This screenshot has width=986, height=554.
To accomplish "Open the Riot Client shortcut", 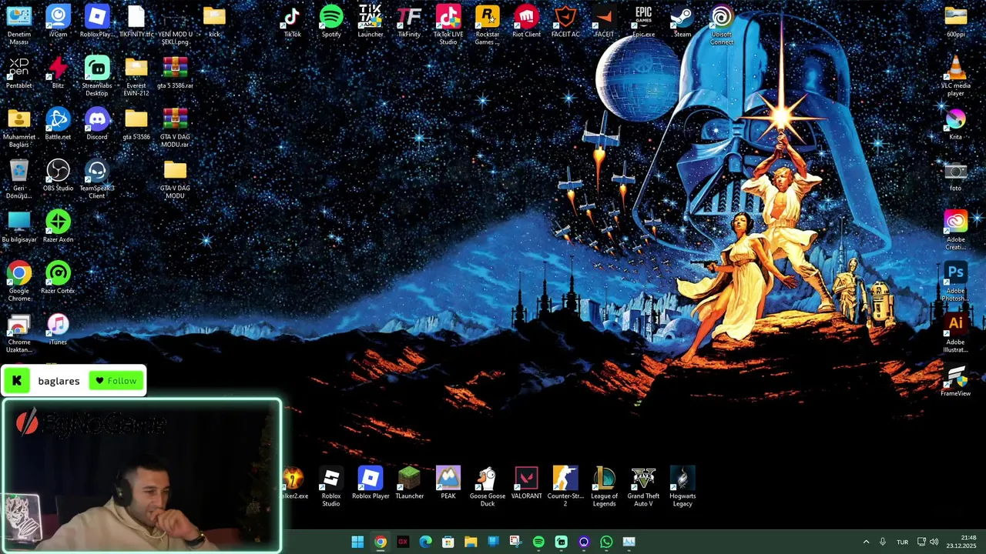I will pyautogui.click(x=526, y=21).
